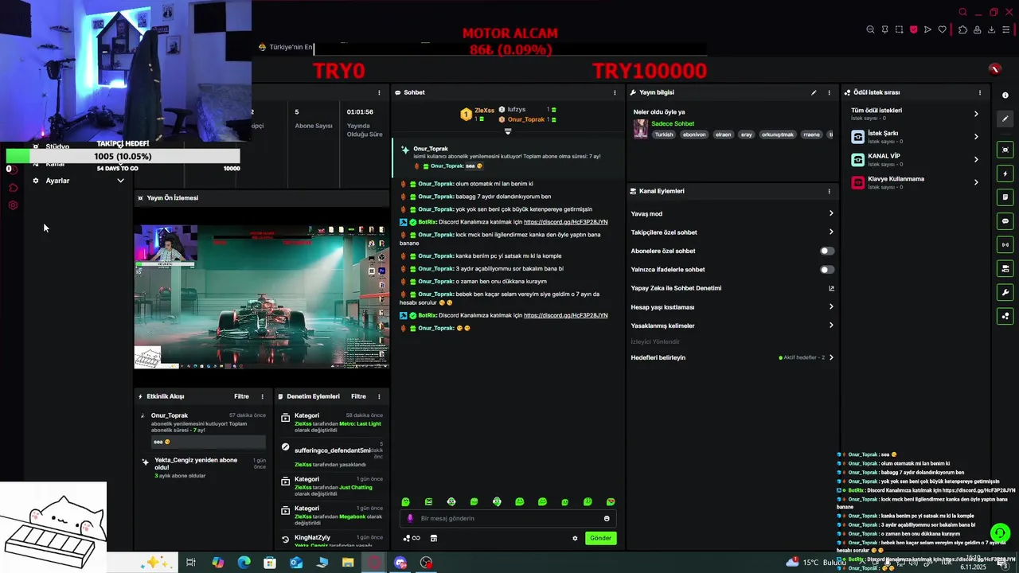The height and width of the screenshot is (573, 1019).
Task: Open the Yayın bilgisi three-dot menu
Action: click(829, 92)
